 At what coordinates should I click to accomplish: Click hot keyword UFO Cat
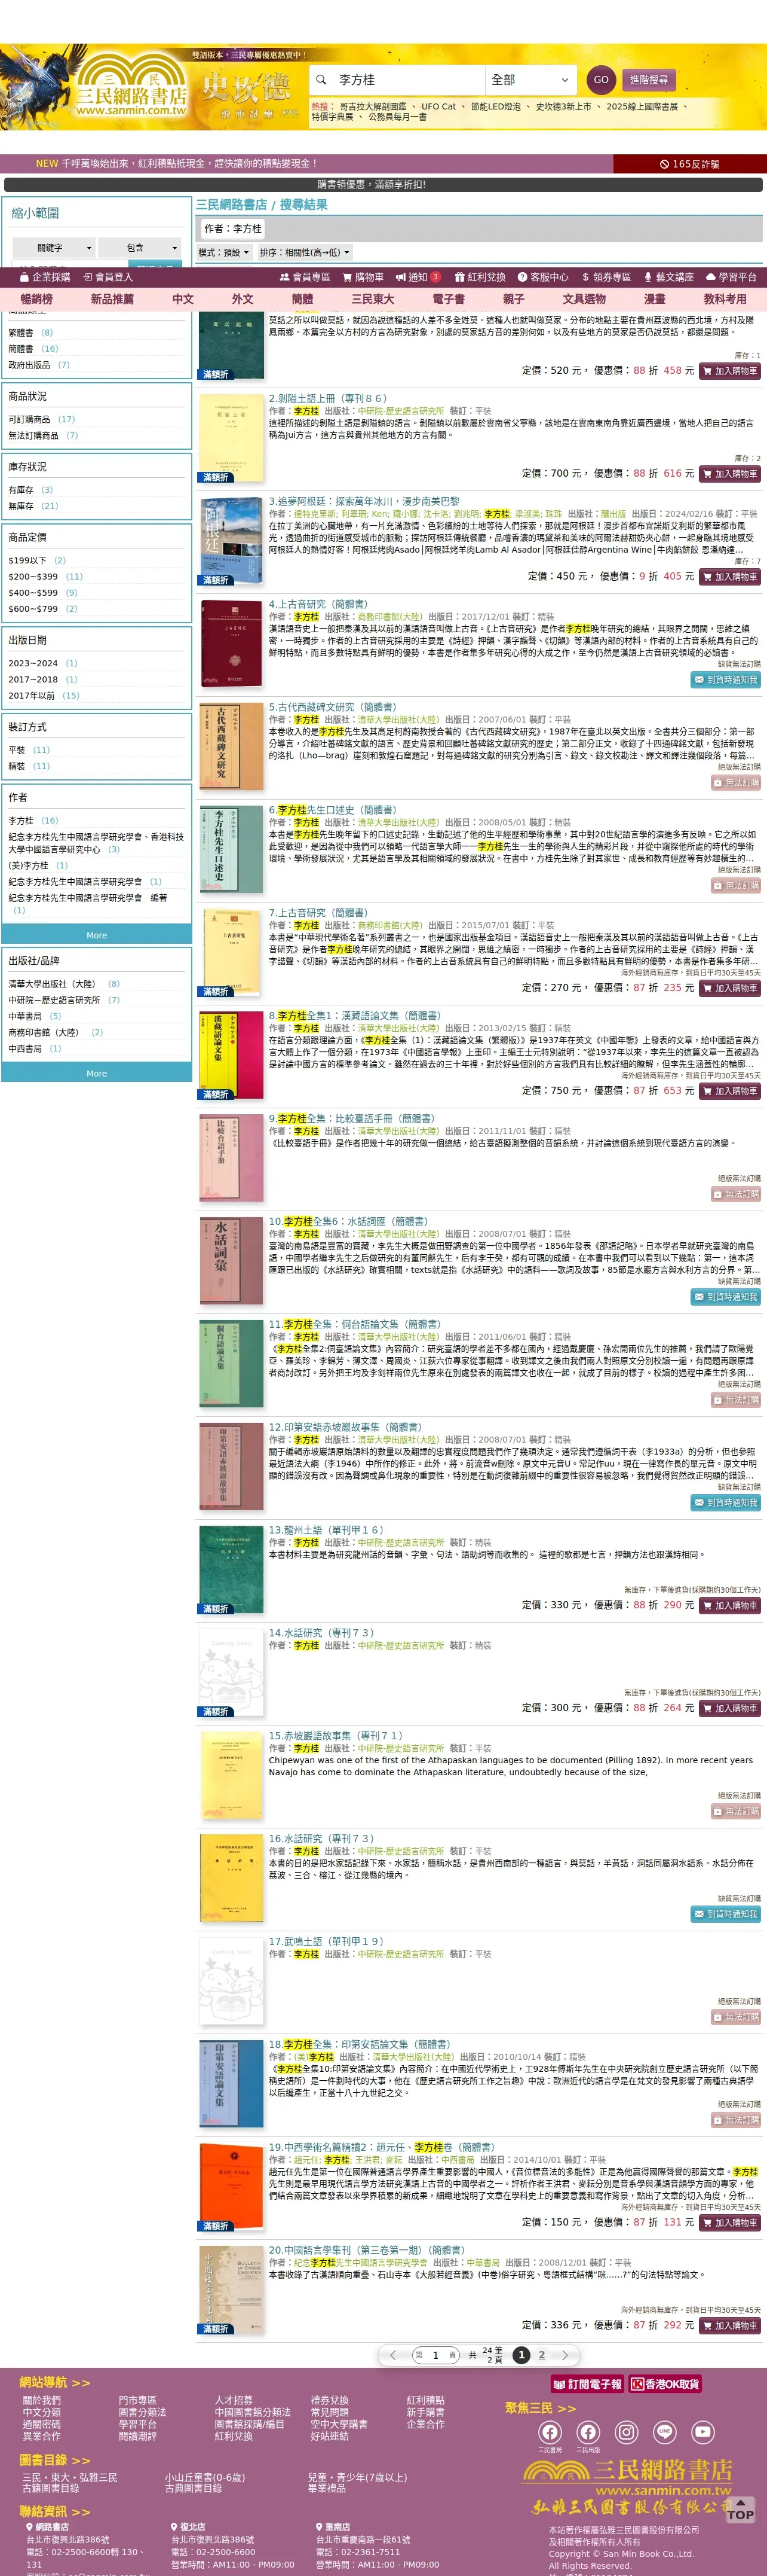437,106
